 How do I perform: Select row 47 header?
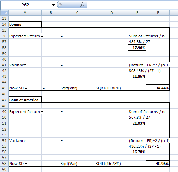pyautogui.click(x=4, y=100)
